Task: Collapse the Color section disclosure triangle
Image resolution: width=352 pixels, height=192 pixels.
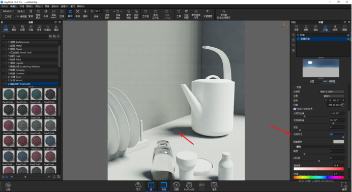Action: pos(295,147)
